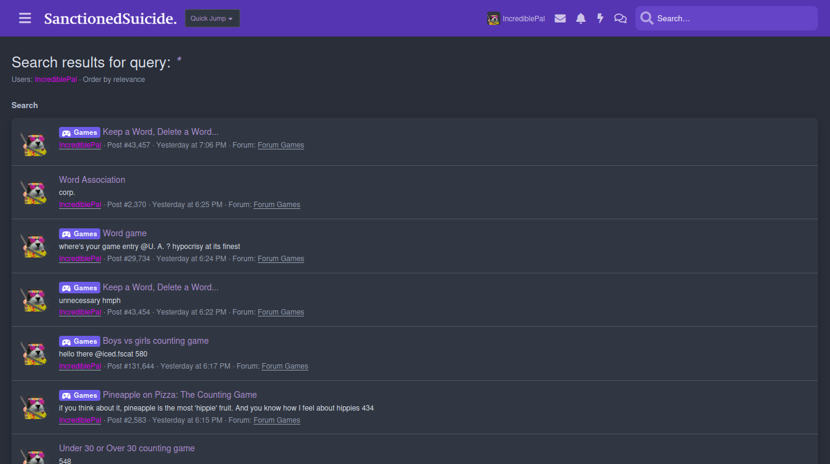
Task: Expand the Quick Jump dropdown
Action: tap(212, 18)
